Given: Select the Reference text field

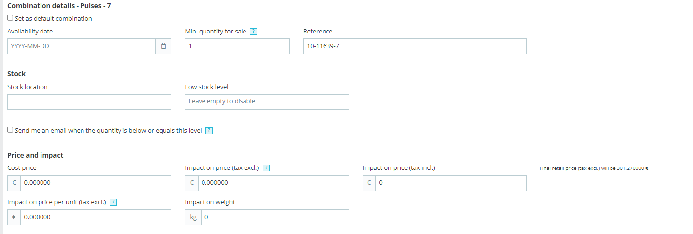Looking at the screenshot, I should [414, 46].
